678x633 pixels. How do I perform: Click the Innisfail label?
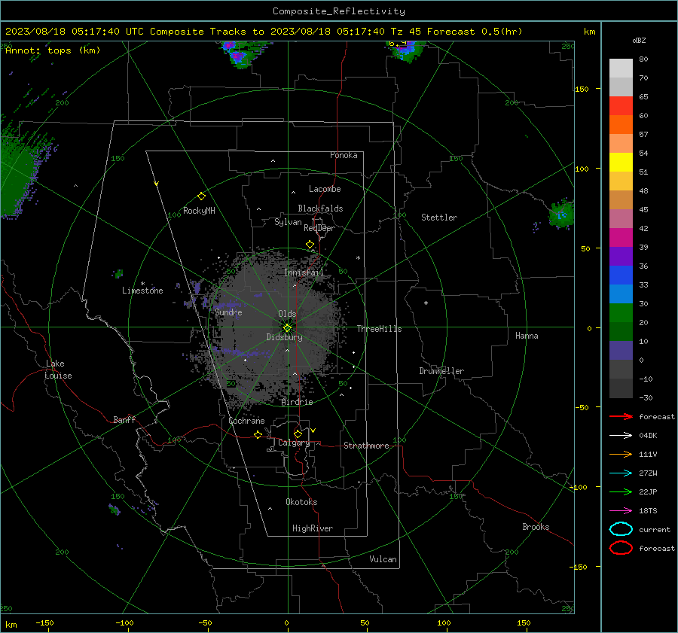tap(304, 272)
